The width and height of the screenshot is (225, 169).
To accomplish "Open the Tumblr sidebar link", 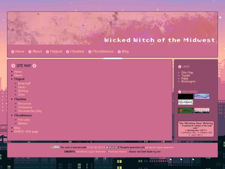I will point(186,76).
